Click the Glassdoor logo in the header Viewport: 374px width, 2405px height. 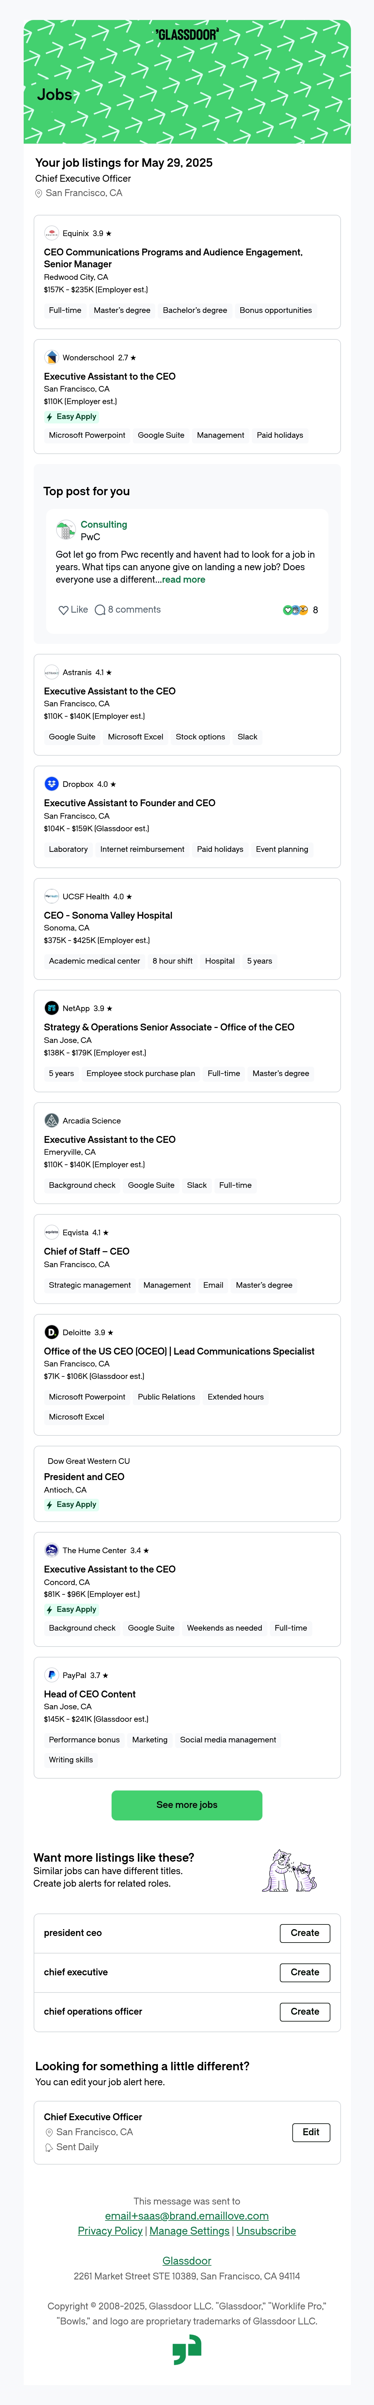[187, 35]
